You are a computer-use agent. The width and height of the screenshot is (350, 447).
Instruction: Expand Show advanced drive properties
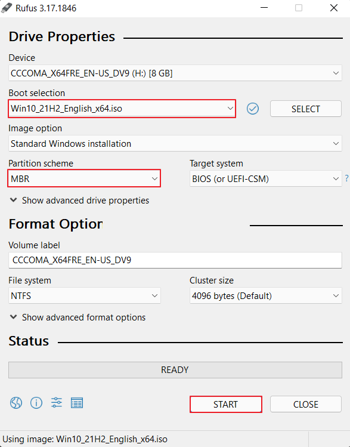(x=79, y=201)
